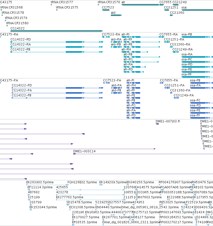The width and height of the screenshot is (213, 226).
Task: Open the EP03535.3prime EST label
Action: click(85, 222)
